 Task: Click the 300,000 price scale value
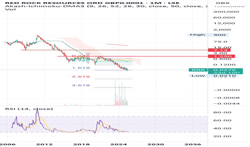tap(226, 12)
